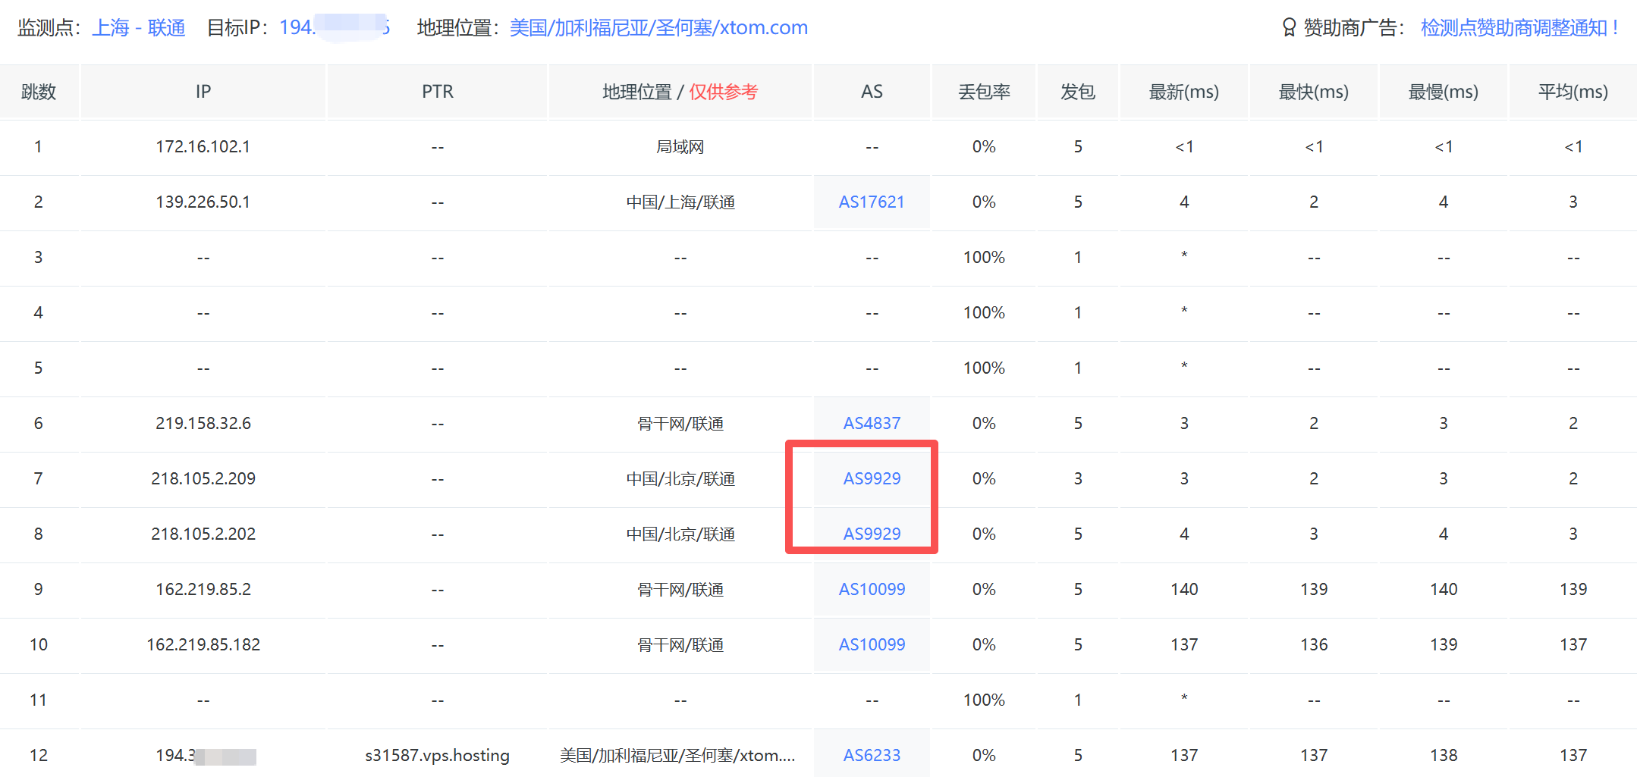
Task: Open AS9929 link in row 218.105.2.202
Action: [x=872, y=534]
